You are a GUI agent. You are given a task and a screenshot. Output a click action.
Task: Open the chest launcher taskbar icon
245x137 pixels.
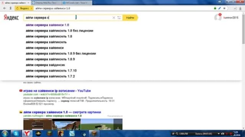pyautogui.click(x=94, y=134)
